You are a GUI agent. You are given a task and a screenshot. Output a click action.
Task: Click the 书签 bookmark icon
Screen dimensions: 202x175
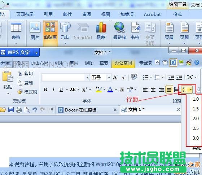pyautogui.click(x=135, y=27)
